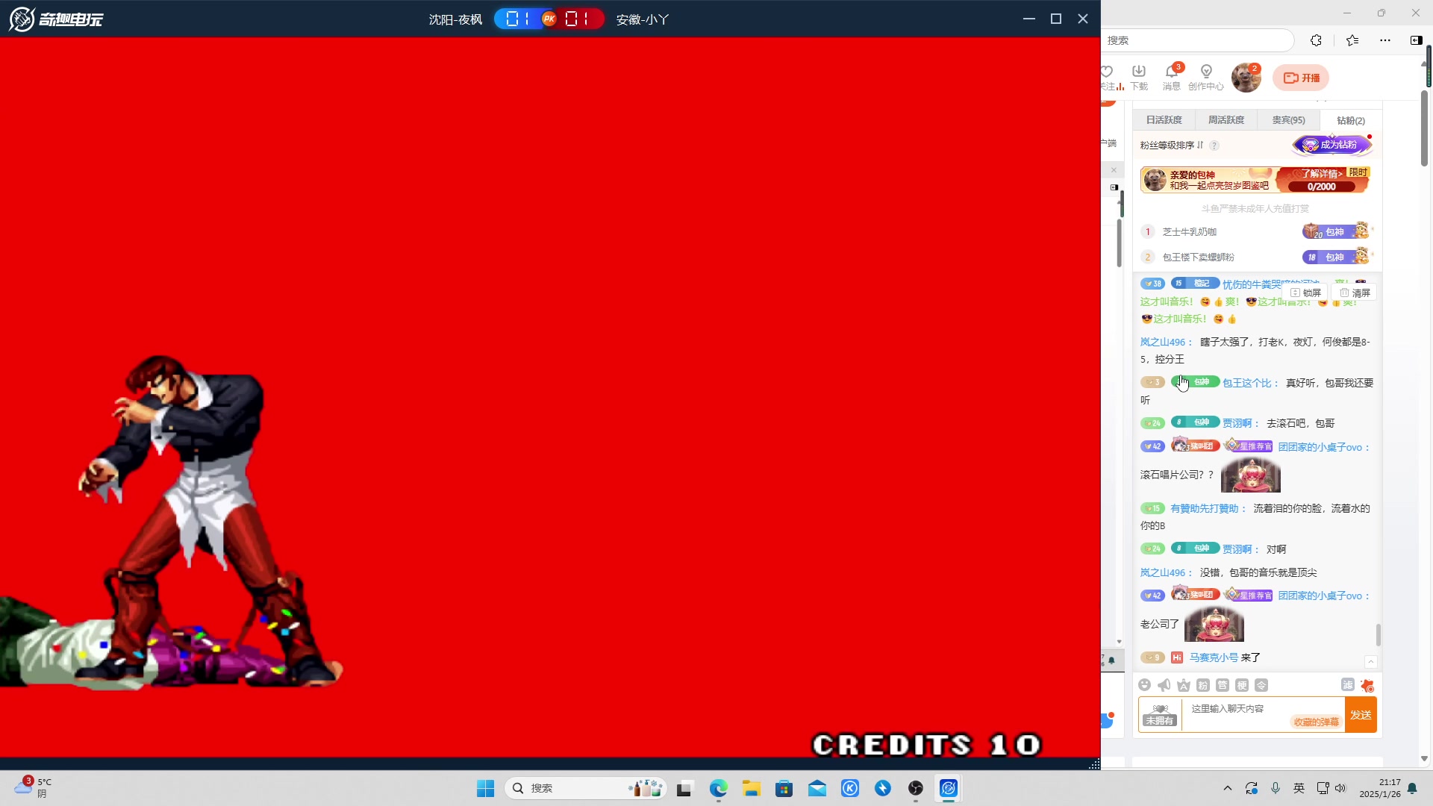Open username 包王这个比 in chat
This screenshot has height=806, width=1433.
1247,383
